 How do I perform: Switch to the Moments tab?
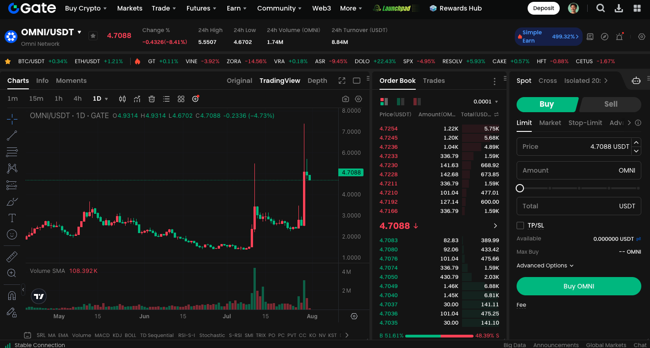pyautogui.click(x=71, y=81)
